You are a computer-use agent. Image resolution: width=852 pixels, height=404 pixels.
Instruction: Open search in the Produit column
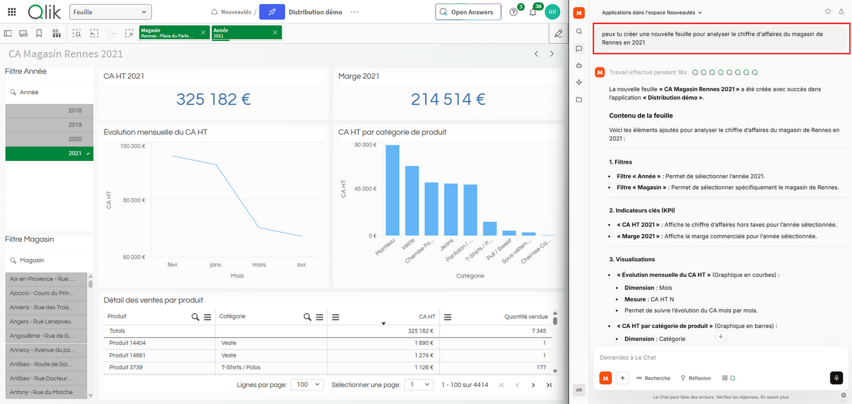195,317
